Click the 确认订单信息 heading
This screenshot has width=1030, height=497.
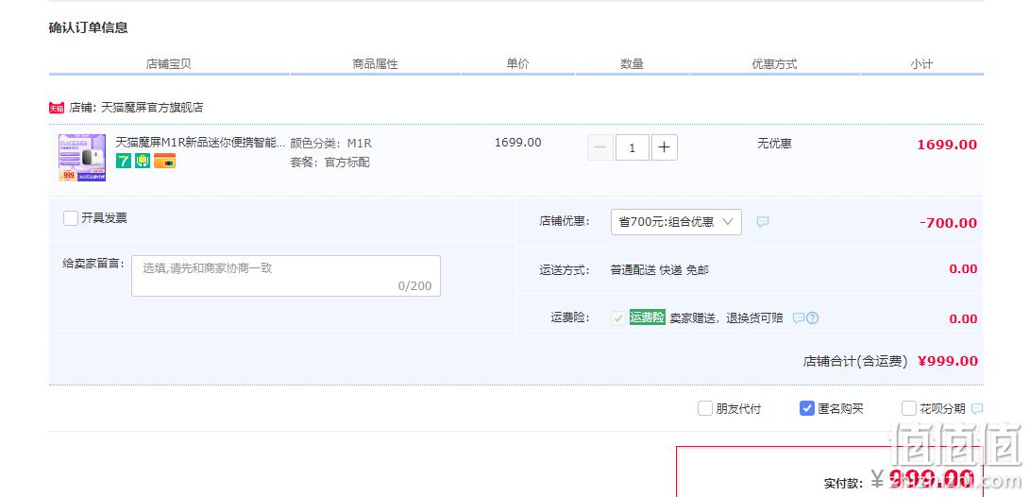(x=88, y=27)
